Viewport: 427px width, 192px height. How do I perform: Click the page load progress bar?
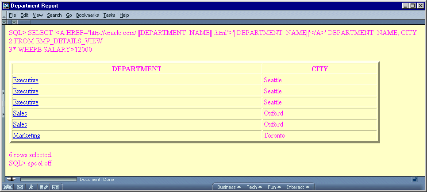coord(49,180)
